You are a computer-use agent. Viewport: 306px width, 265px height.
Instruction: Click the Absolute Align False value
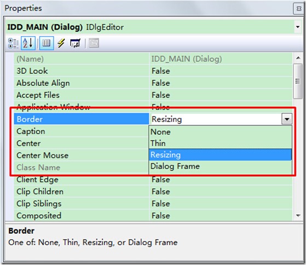click(161, 83)
